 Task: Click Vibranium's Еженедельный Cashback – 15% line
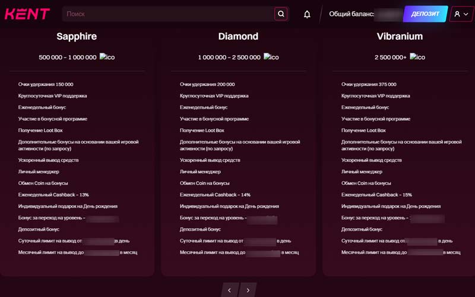(376, 194)
